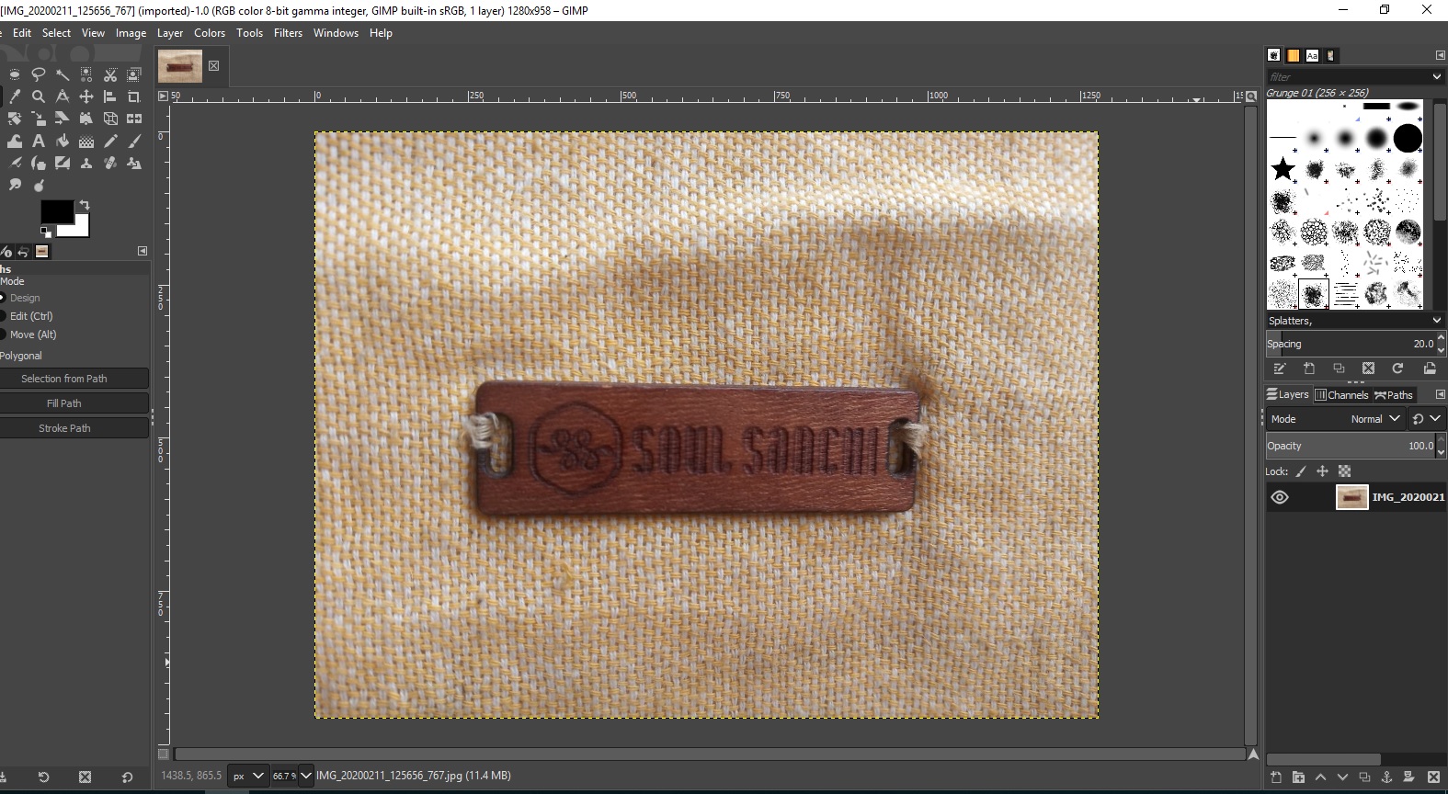Open the Filters menu

point(288,32)
